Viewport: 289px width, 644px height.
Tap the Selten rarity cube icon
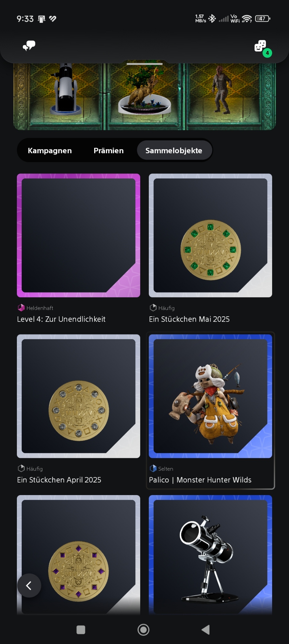153,468
